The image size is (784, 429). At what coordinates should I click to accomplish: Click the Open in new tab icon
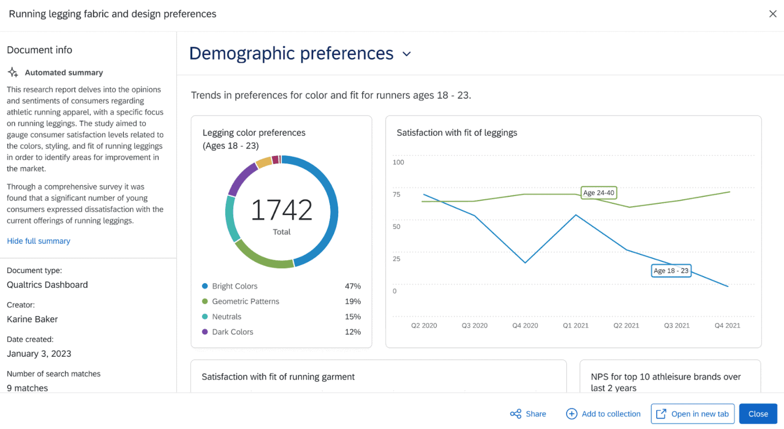pyautogui.click(x=661, y=414)
